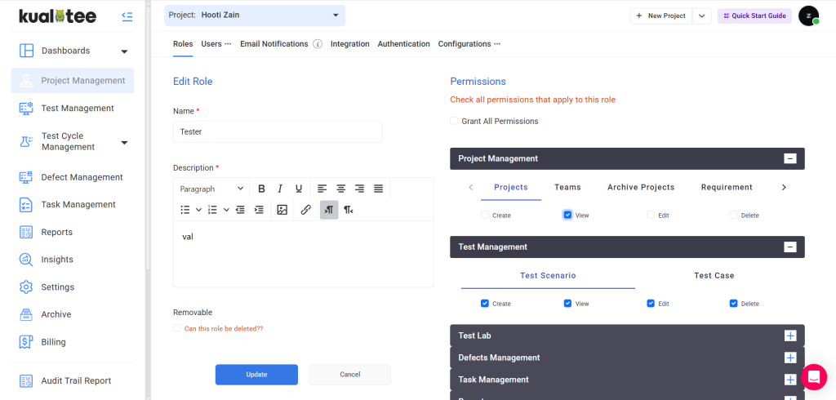
Task: Select the Test Case tab
Action: 714,276
